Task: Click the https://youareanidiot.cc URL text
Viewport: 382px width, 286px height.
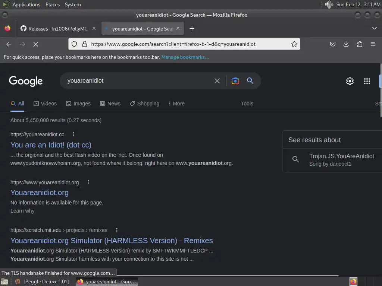Action: (37, 134)
